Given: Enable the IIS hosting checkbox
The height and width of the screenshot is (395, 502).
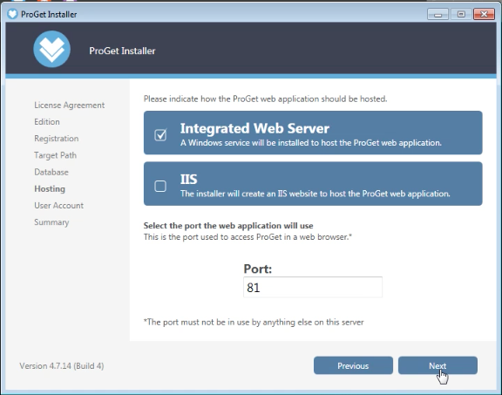Looking at the screenshot, I should [x=160, y=186].
